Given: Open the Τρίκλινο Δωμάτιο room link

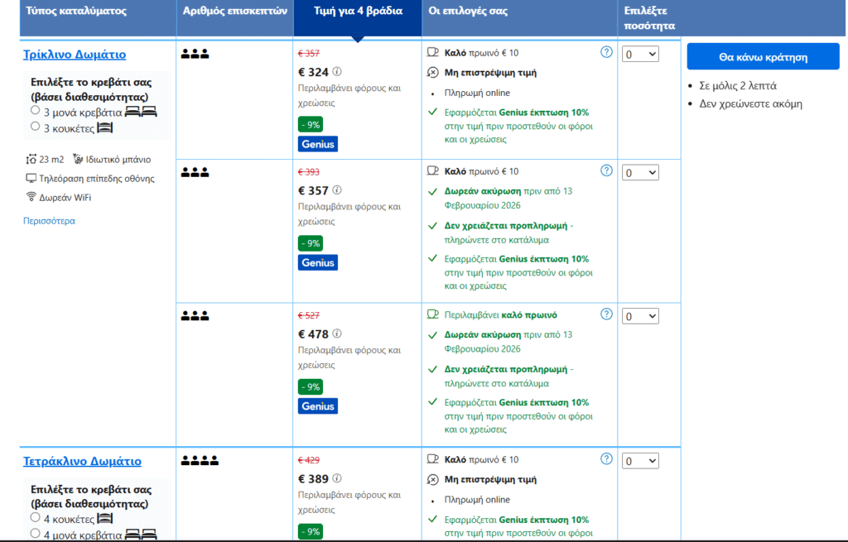Looking at the screenshot, I should pyautogui.click(x=75, y=55).
